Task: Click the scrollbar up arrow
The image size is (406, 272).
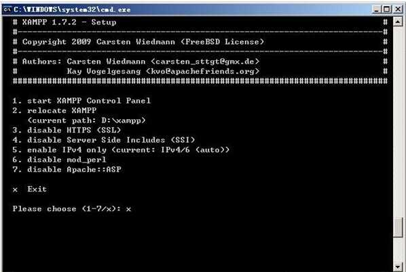Action: (398, 22)
